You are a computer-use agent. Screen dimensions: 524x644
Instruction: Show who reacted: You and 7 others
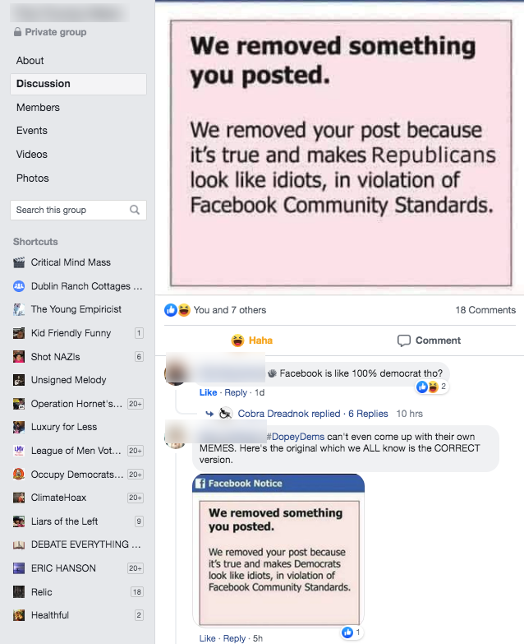click(229, 310)
